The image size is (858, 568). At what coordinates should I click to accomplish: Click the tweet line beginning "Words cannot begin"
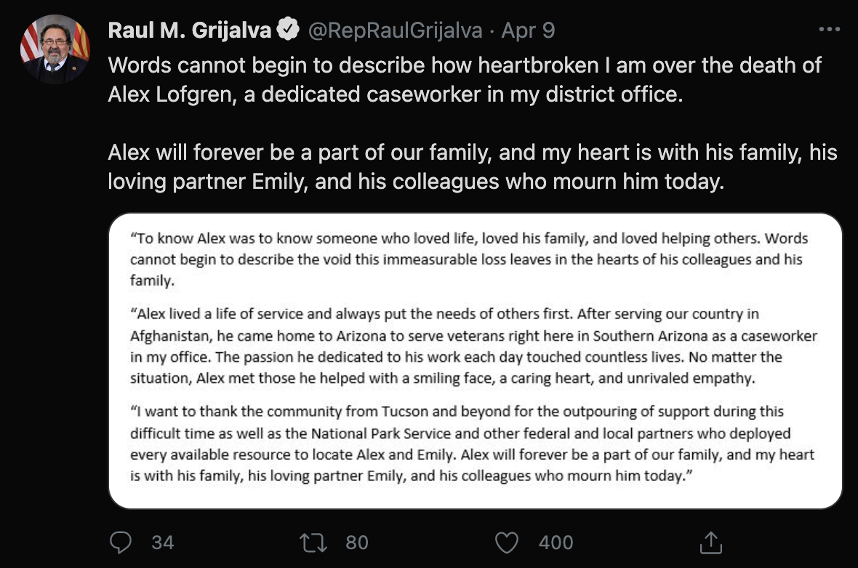click(465, 65)
